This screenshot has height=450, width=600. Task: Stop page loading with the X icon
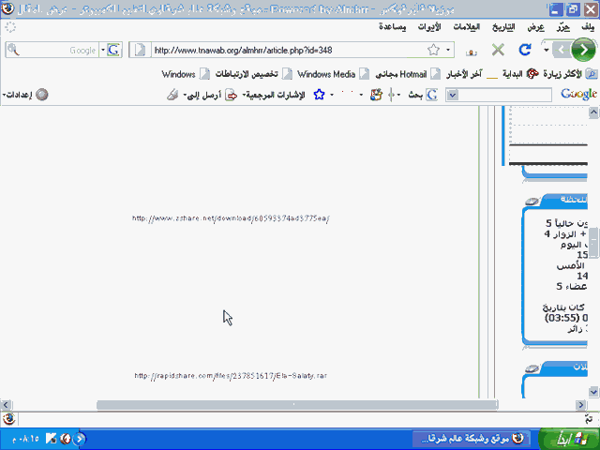pyautogui.click(x=498, y=50)
